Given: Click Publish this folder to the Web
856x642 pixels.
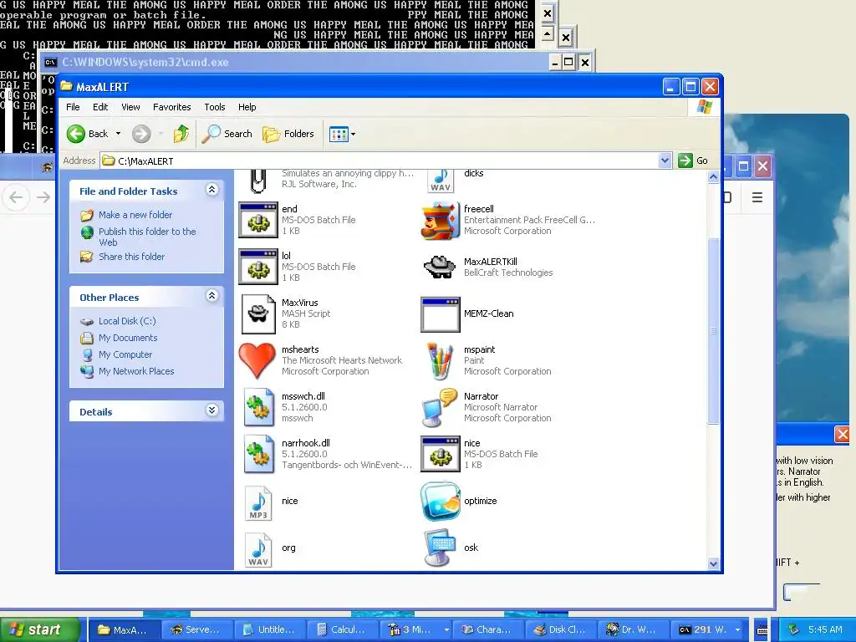Looking at the screenshot, I should click(147, 237).
